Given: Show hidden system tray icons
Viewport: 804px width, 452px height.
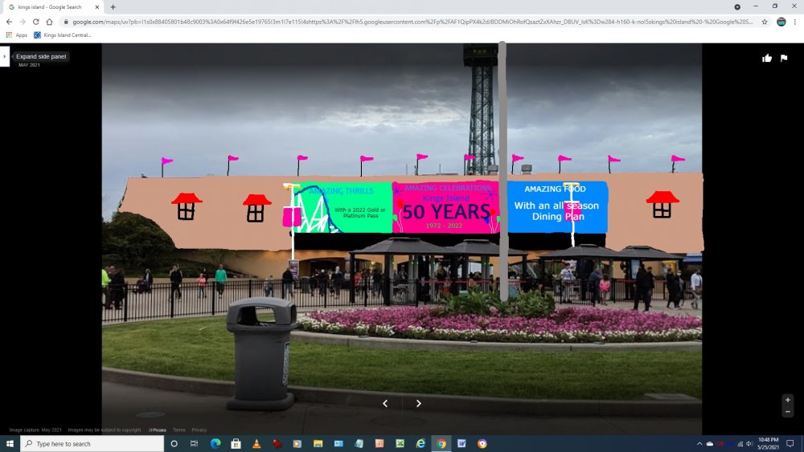Looking at the screenshot, I should (x=699, y=444).
